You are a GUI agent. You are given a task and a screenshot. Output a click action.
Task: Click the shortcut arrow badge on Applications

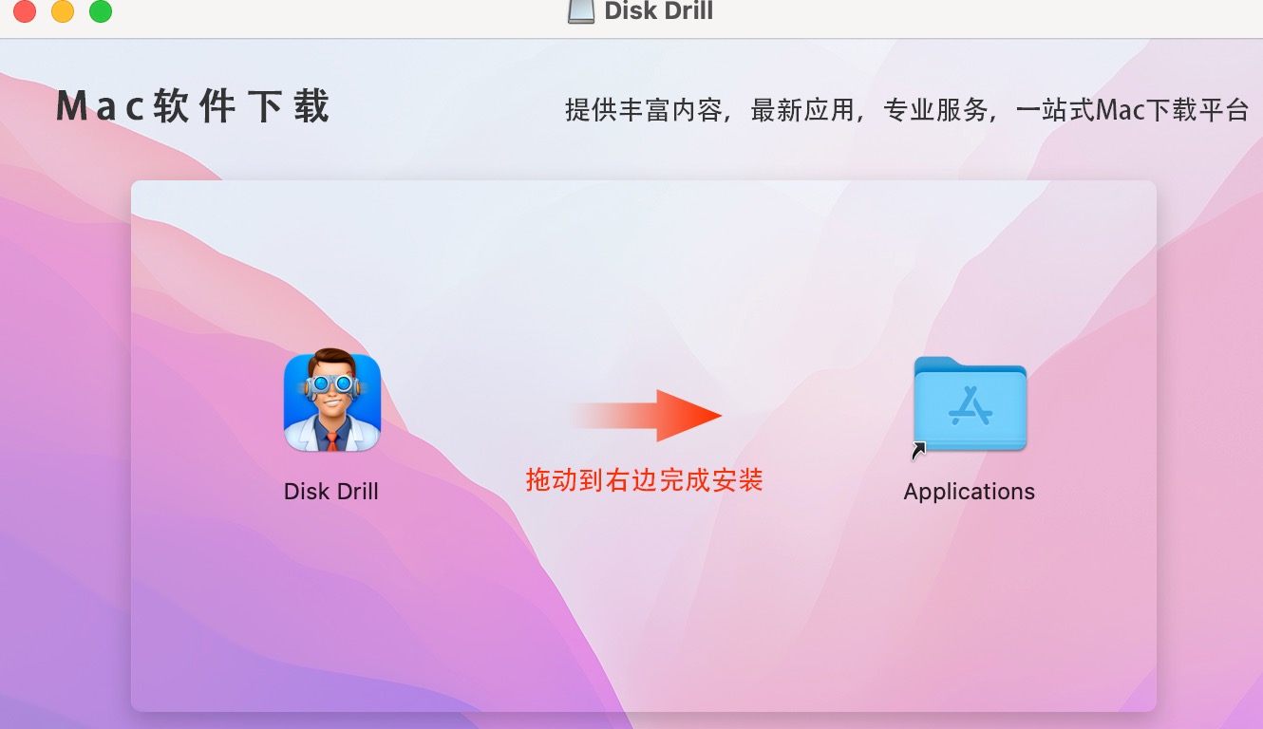pyautogui.click(x=919, y=452)
